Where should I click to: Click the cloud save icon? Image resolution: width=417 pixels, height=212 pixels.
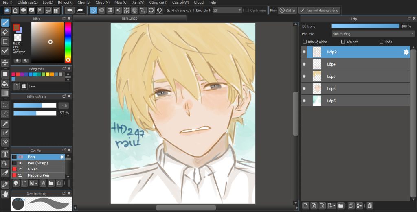[7, 10]
